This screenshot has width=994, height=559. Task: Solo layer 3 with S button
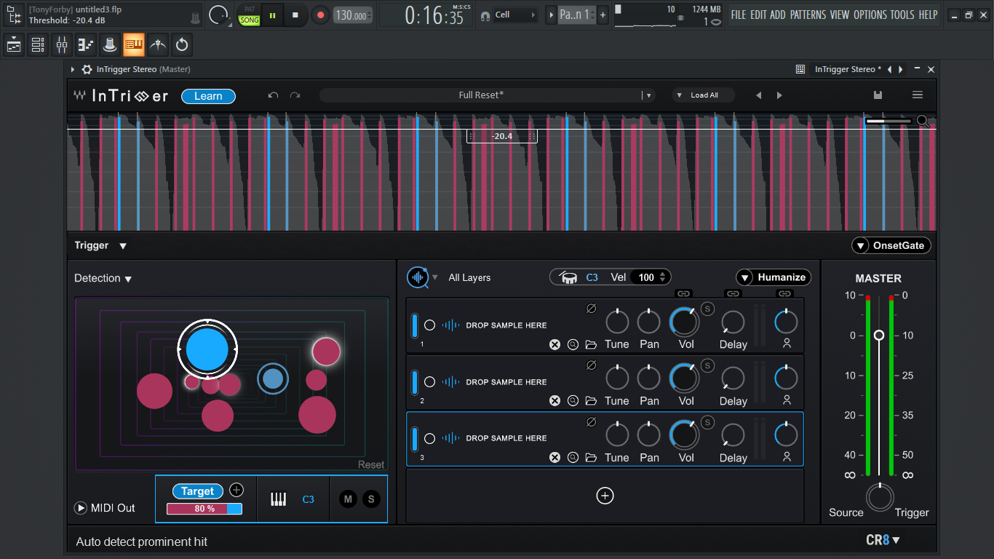[707, 422]
